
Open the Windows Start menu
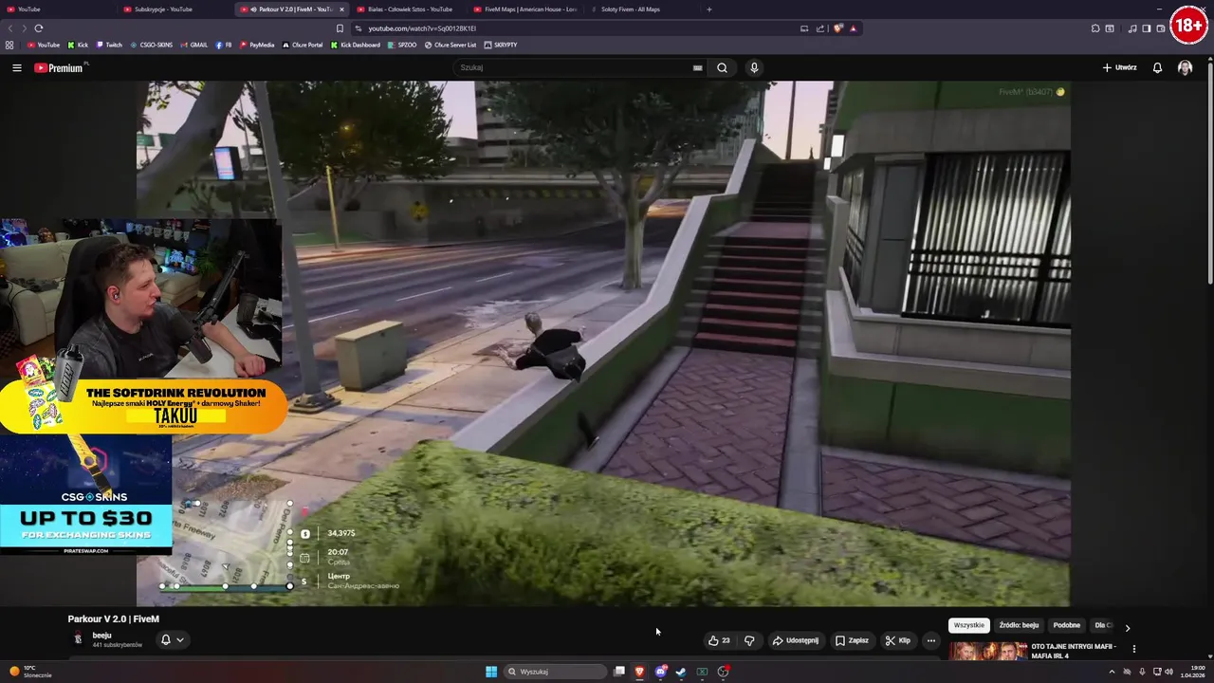pyautogui.click(x=491, y=672)
